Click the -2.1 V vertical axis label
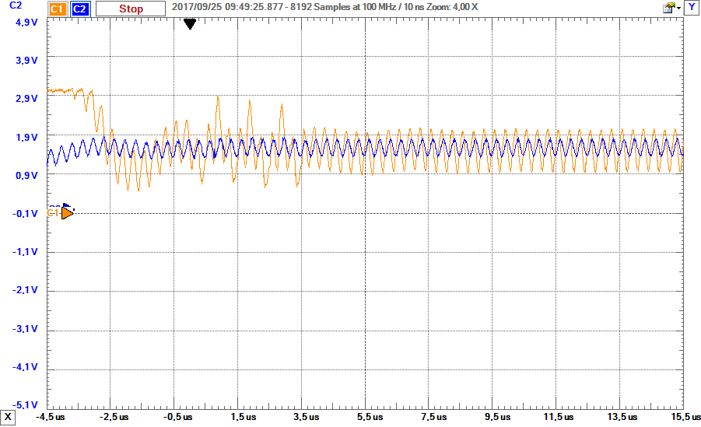701x427 pixels. (x=25, y=290)
